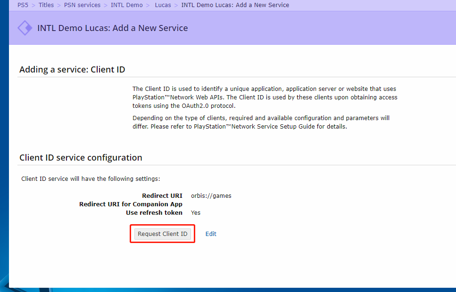Go to the PS5 breadcrumb link
456x292 pixels.
(x=23, y=5)
